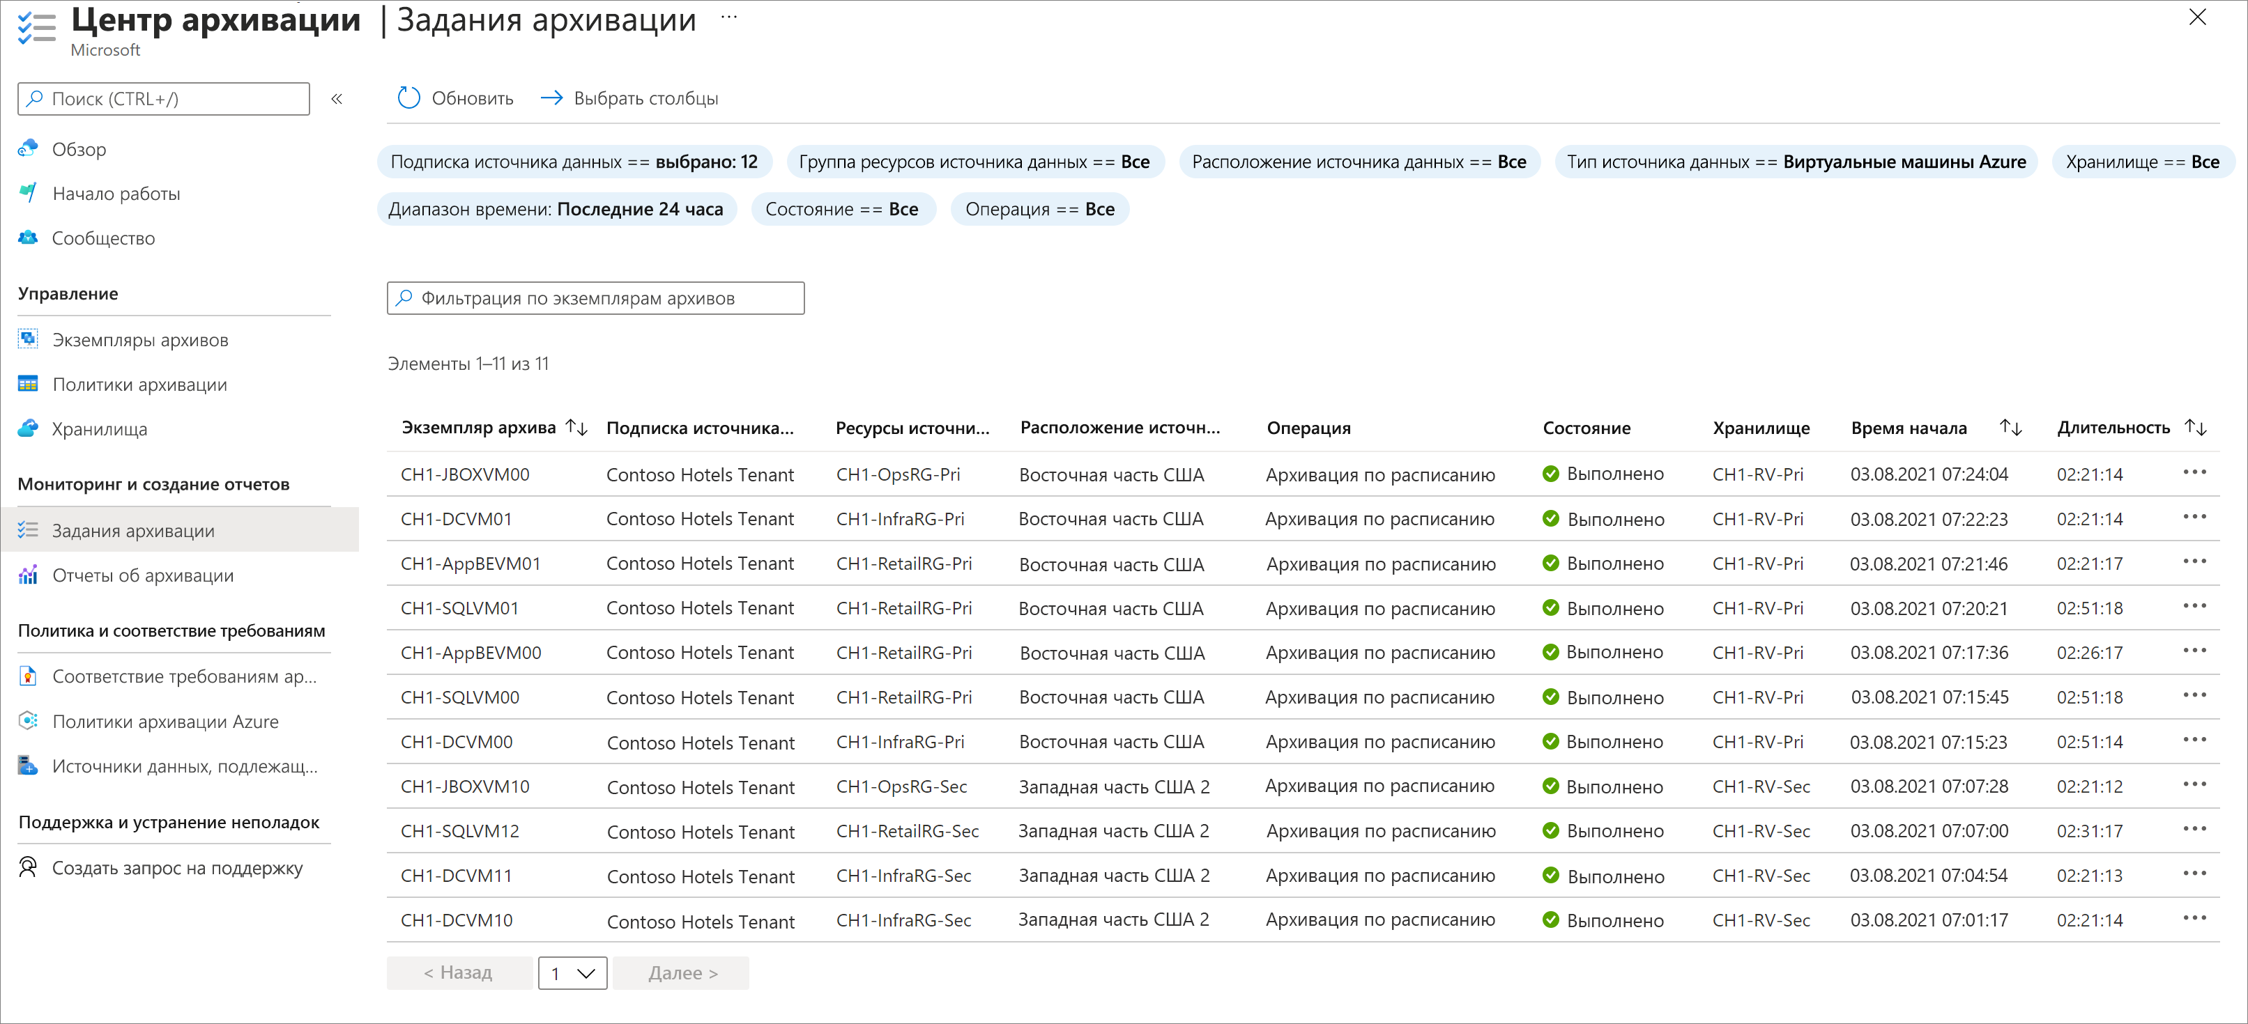Click the CH1-DCVM00 instance name
2248x1024 pixels.
(457, 741)
